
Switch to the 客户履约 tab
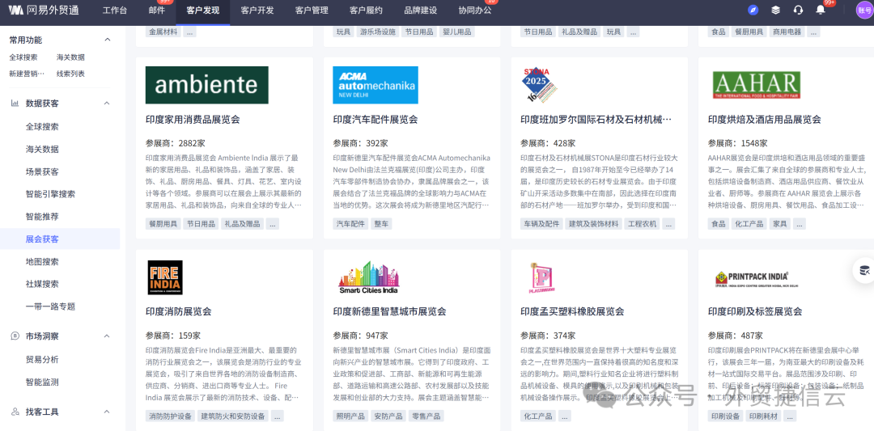click(x=367, y=10)
